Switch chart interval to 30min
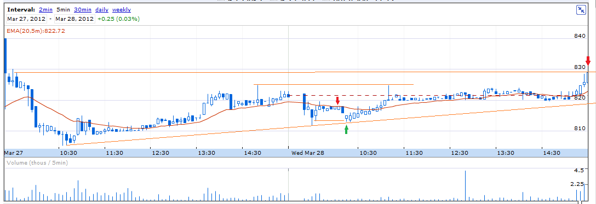The height and width of the screenshot is (204, 596). pos(83,9)
